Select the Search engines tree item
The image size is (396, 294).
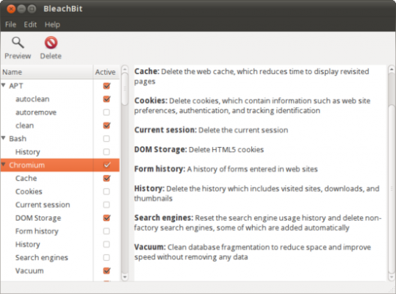coord(42,257)
